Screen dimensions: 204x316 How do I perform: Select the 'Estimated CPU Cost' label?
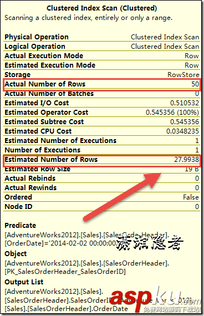(x=38, y=131)
